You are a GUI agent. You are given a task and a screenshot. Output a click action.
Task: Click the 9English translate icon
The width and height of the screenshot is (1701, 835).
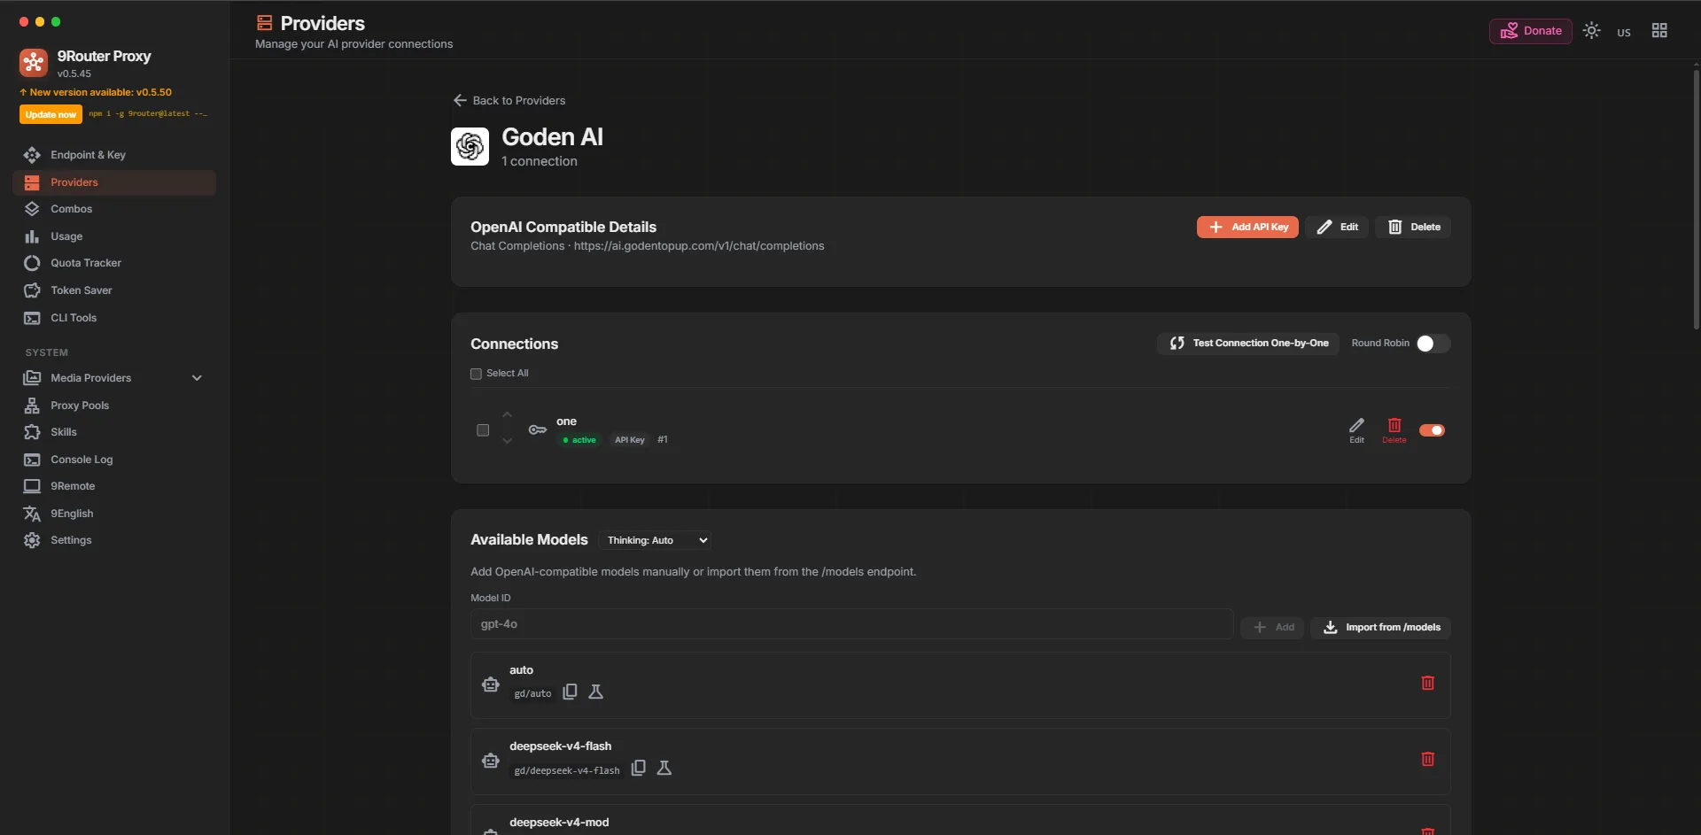(32, 514)
